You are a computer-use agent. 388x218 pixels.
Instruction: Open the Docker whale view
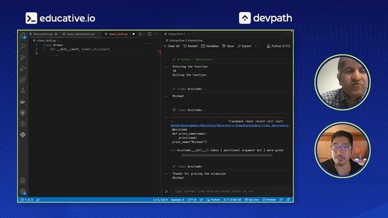pos(23,102)
